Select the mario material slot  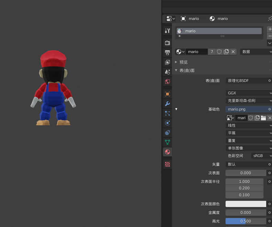point(219,31)
